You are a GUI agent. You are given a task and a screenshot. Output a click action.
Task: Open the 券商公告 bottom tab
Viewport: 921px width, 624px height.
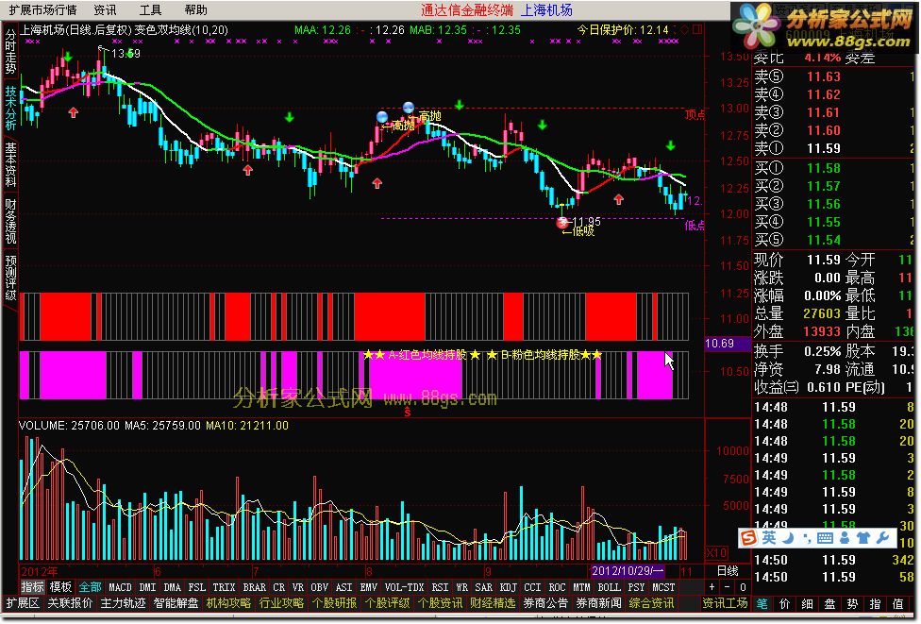545,603
